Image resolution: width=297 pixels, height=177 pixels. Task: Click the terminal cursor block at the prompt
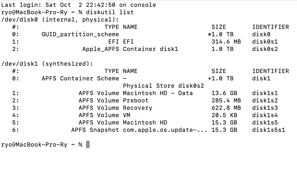coord(88,145)
